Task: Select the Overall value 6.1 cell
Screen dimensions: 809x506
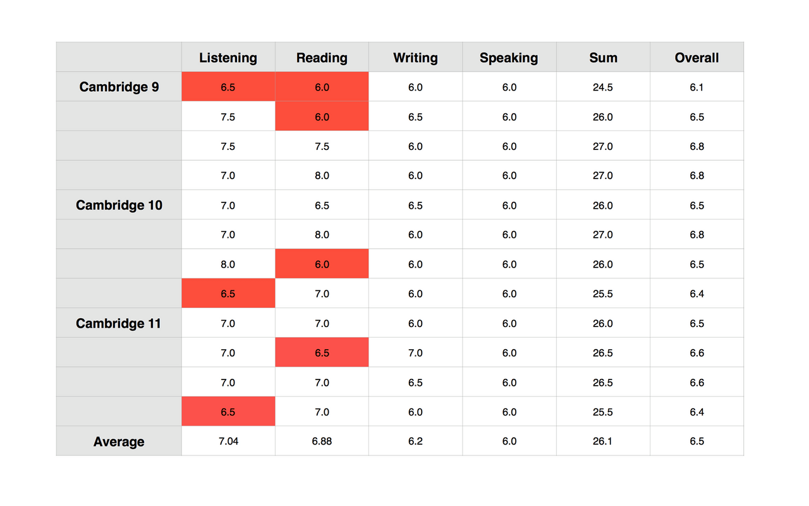Action: (x=696, y=87)
